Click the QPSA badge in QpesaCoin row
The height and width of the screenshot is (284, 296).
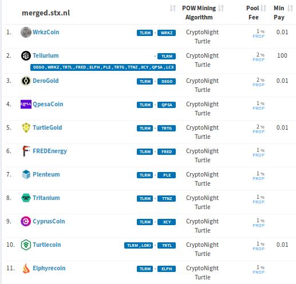click(167, 105)
